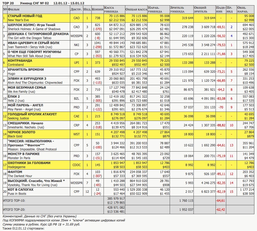Click the 'ОХОТНИКИ ЗА ГОЛОВАМИ' film title
This screenshot has height=231, width=257.
point(29,163)
